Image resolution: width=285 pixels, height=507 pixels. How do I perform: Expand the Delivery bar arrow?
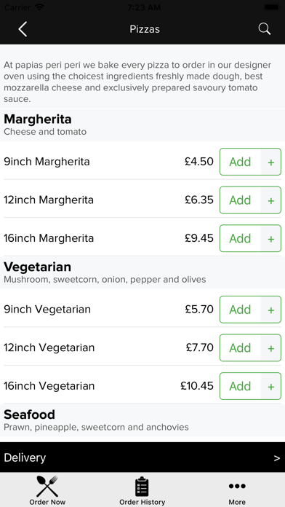tap(276, 458)
